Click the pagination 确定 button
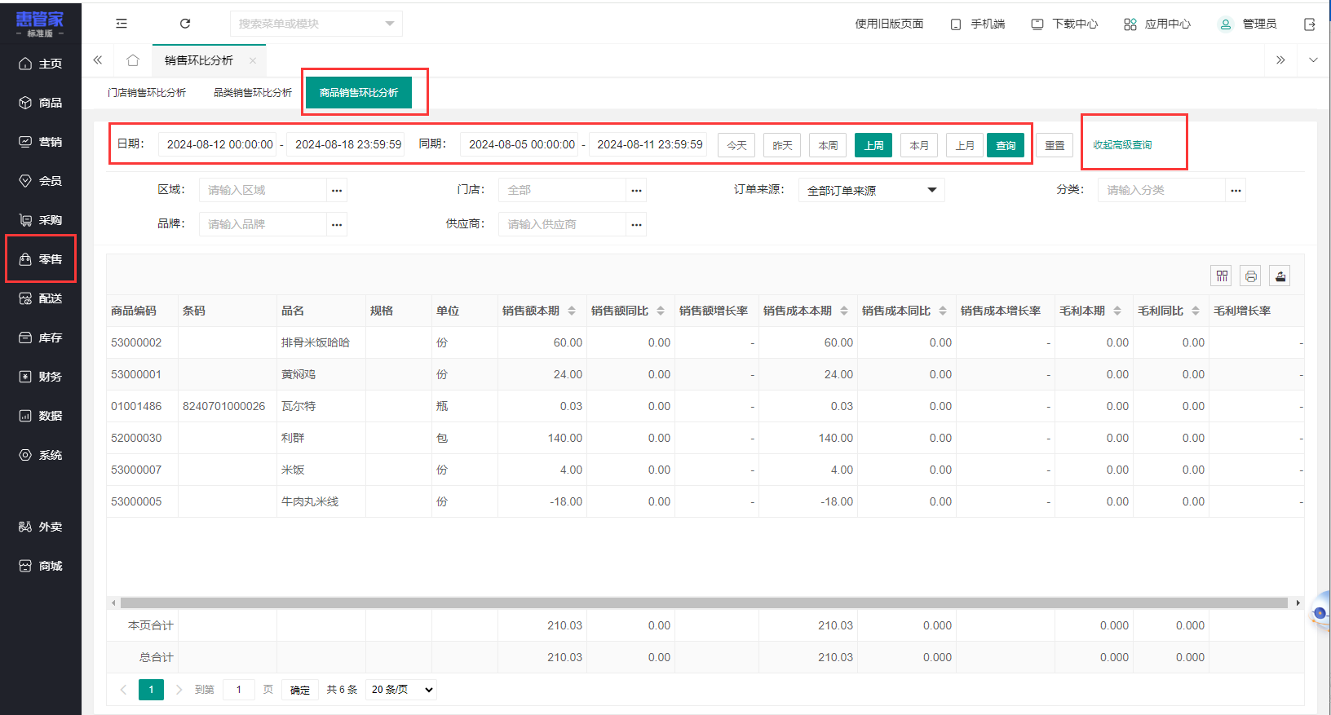The image size is (1331, 715). point(300,690)
